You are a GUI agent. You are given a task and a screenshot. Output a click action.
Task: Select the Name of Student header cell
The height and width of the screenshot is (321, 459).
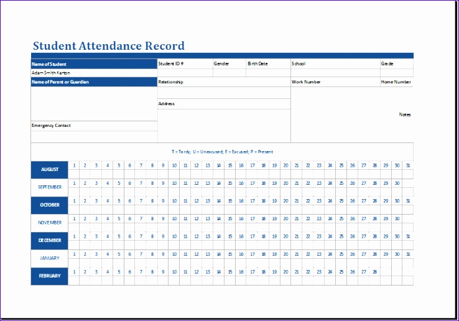[94, 64]
